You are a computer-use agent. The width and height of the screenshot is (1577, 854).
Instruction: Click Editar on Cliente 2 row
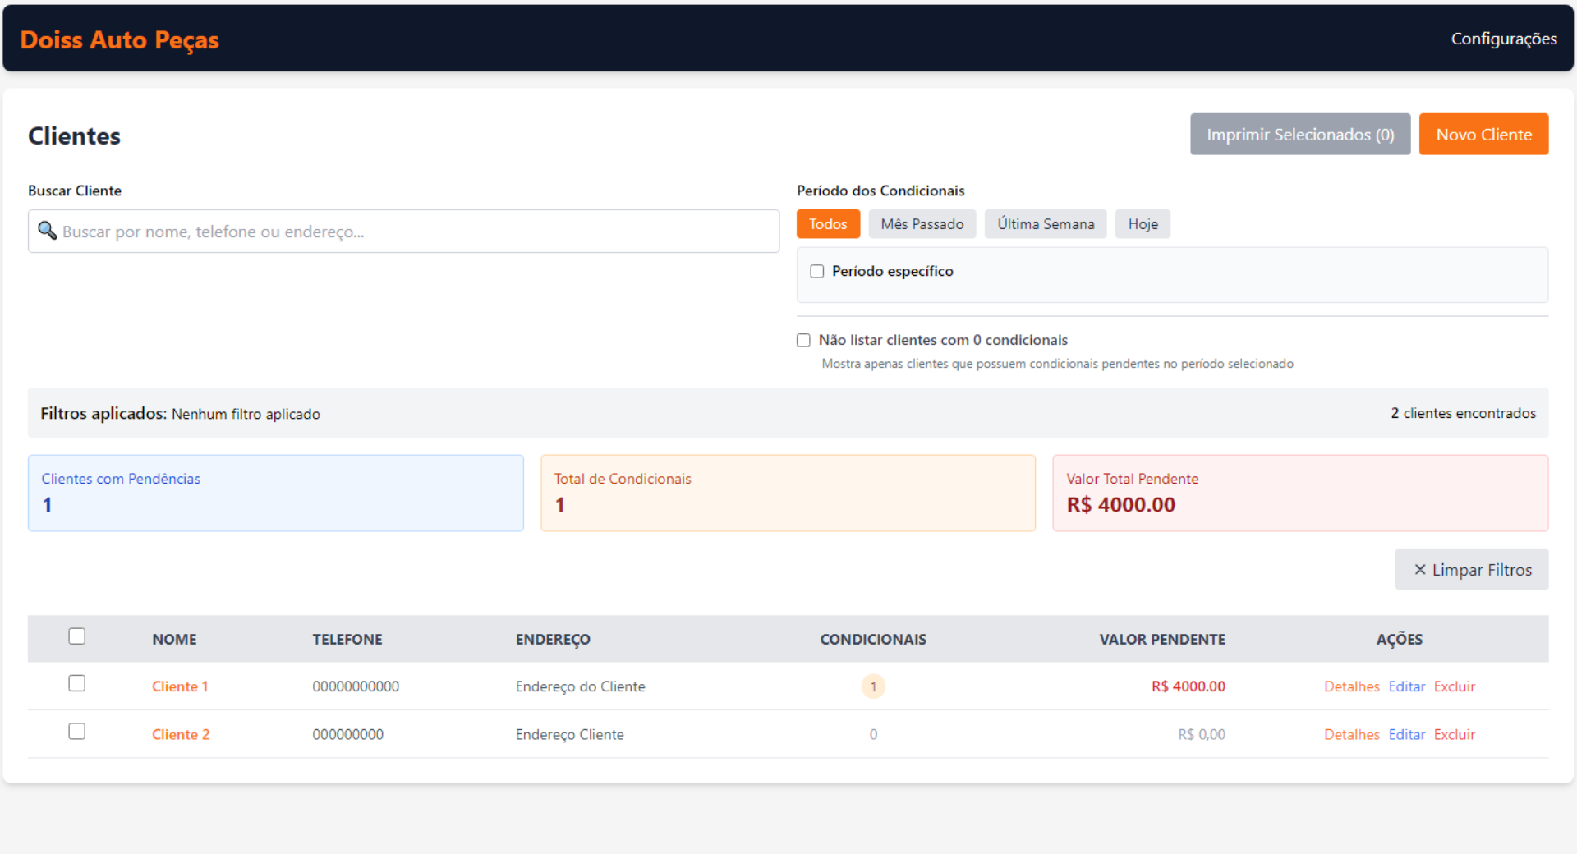pyautogui.click(x=1406, y=734)
